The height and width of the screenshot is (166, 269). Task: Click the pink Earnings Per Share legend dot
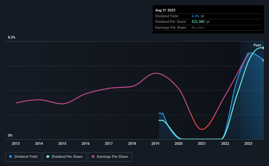click(93, 157)
